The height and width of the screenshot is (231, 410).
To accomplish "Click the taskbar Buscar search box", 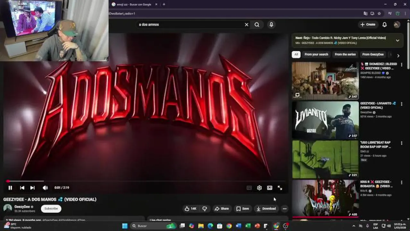I will (x=153, y=226).
